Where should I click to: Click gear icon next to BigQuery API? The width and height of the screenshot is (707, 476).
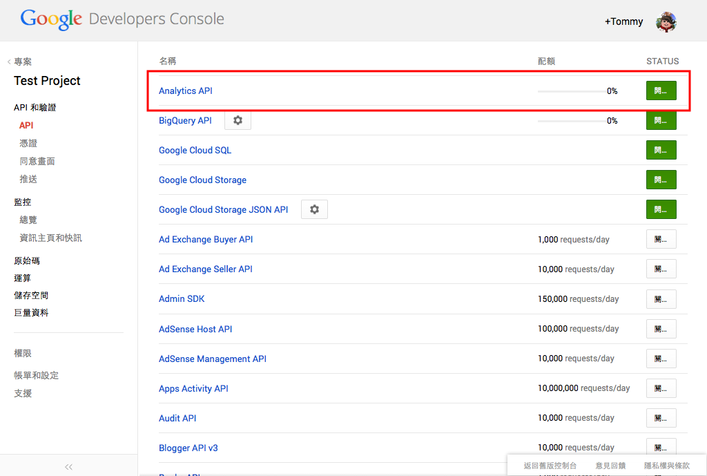(x=238, y=120)
